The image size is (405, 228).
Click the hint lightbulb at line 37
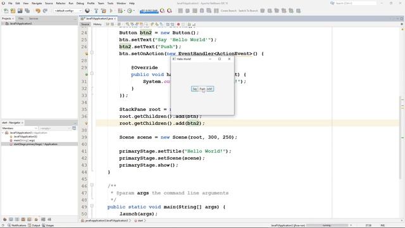pos(86,123)
